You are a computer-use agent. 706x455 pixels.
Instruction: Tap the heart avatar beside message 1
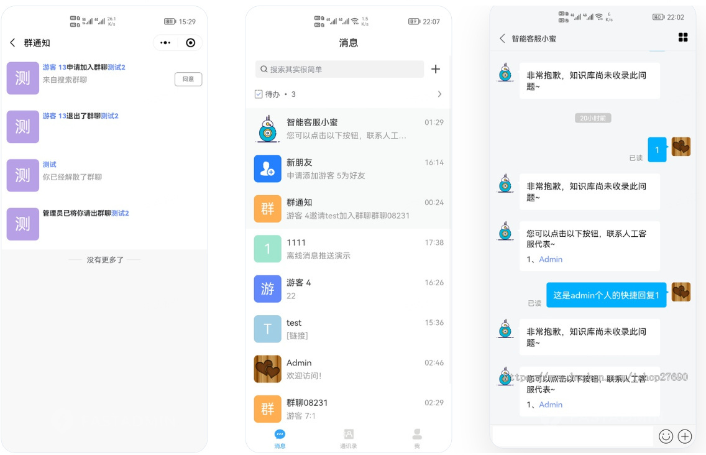coord(681,147)
